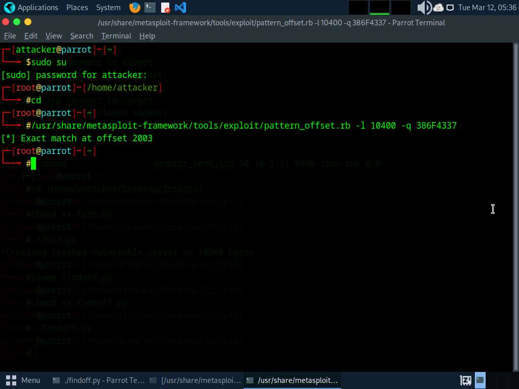Click the cloud update notifier icon
The height and width of the screenshot is (389, 519).
click(x=438, y=8)
